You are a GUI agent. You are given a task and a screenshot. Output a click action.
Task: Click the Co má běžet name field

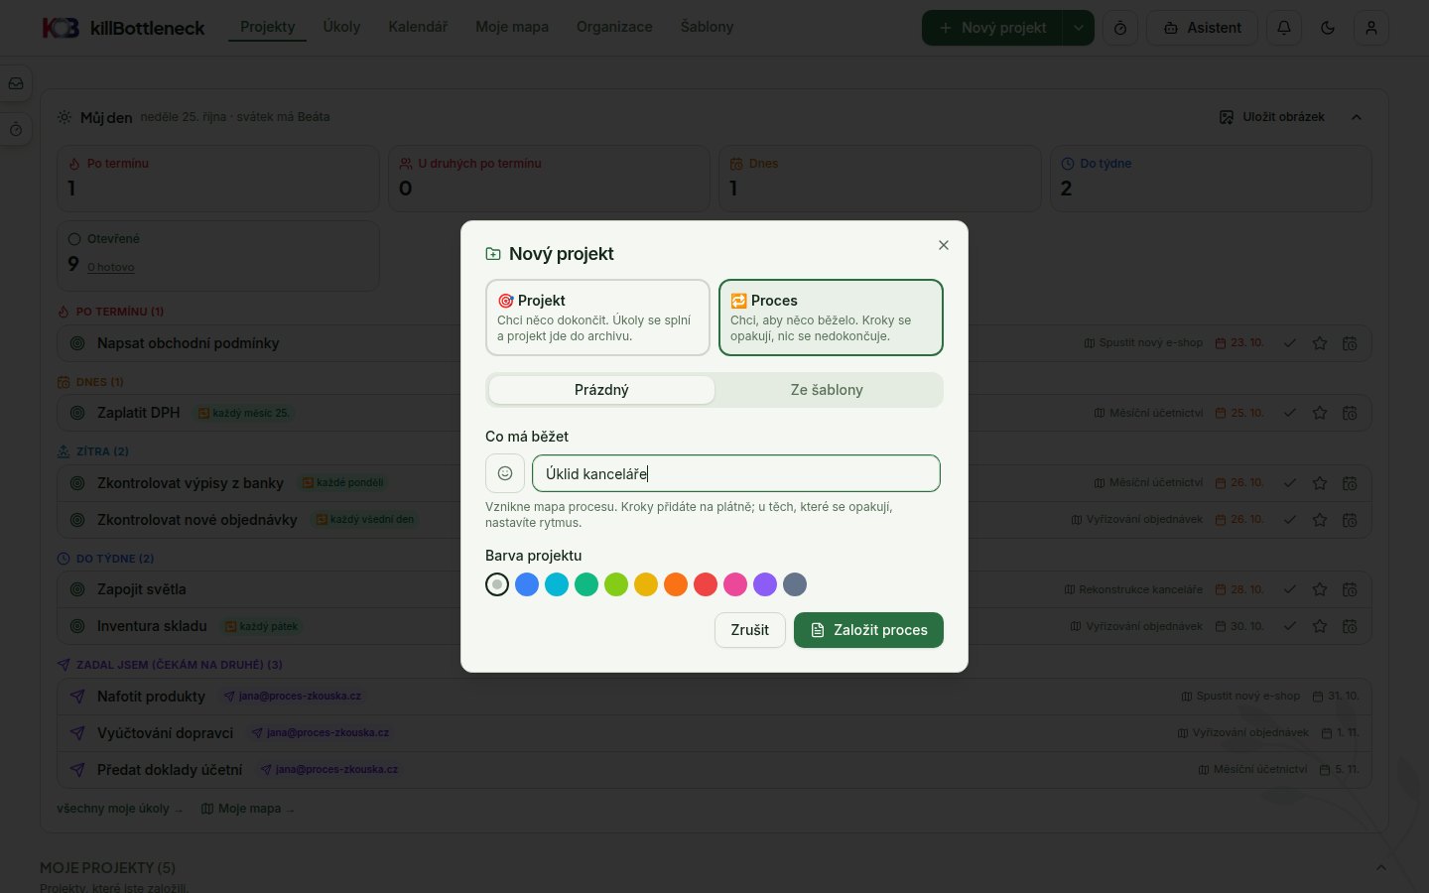(736, 473)
